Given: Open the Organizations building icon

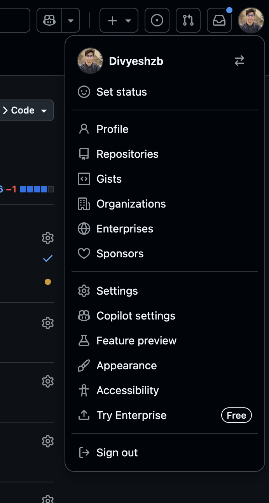Looking at the screenshot, I should [x=84, y=204].
